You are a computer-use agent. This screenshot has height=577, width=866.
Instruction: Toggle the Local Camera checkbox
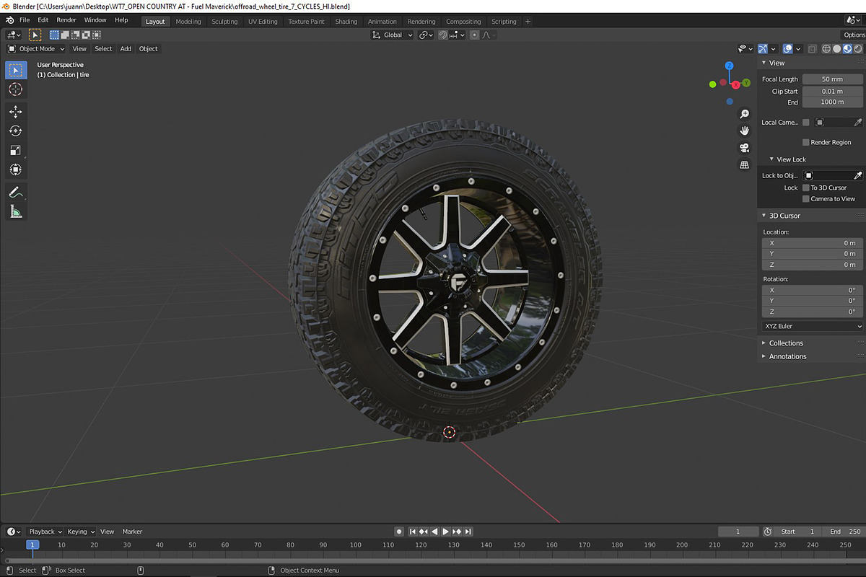click(806, 123)
